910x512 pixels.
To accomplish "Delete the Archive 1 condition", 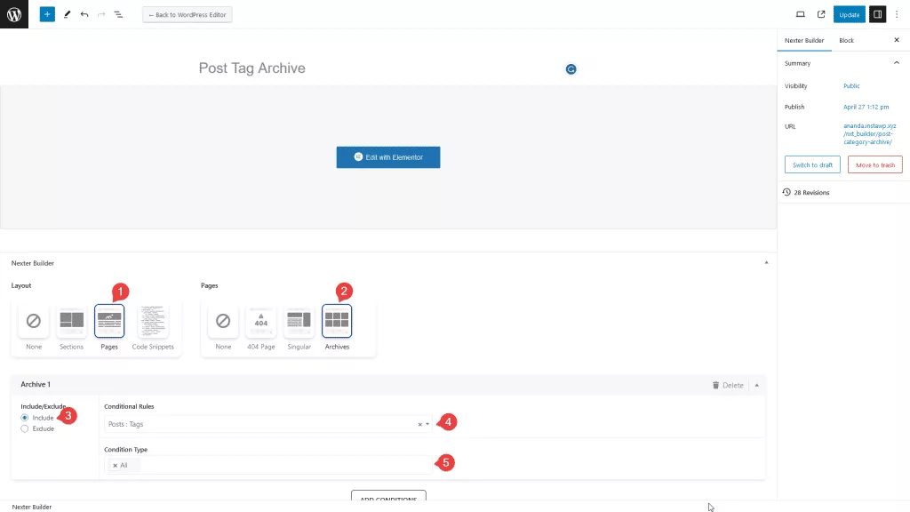I will [x=728, y=385].
